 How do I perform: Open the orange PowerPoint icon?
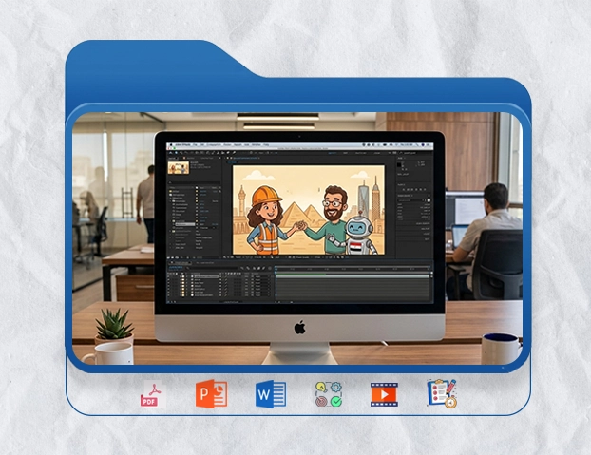(211, 393)
